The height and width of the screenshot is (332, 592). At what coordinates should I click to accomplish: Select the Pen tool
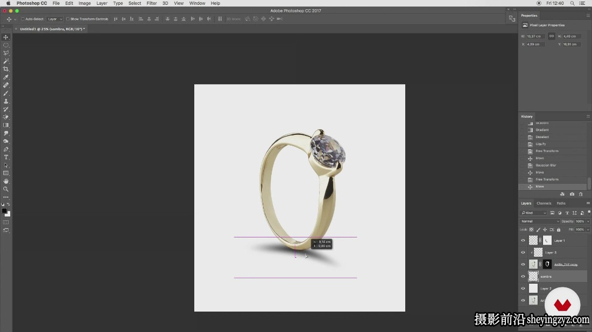6,149
